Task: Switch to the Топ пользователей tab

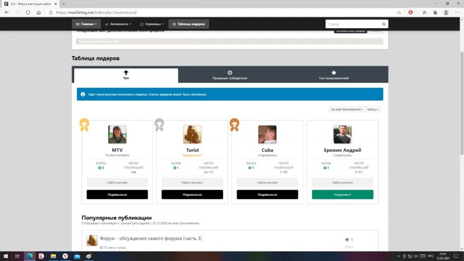Action: click(334, 75)
